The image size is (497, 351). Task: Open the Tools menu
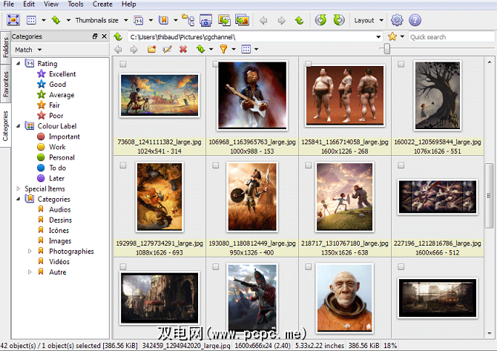(x=75, y=4)
